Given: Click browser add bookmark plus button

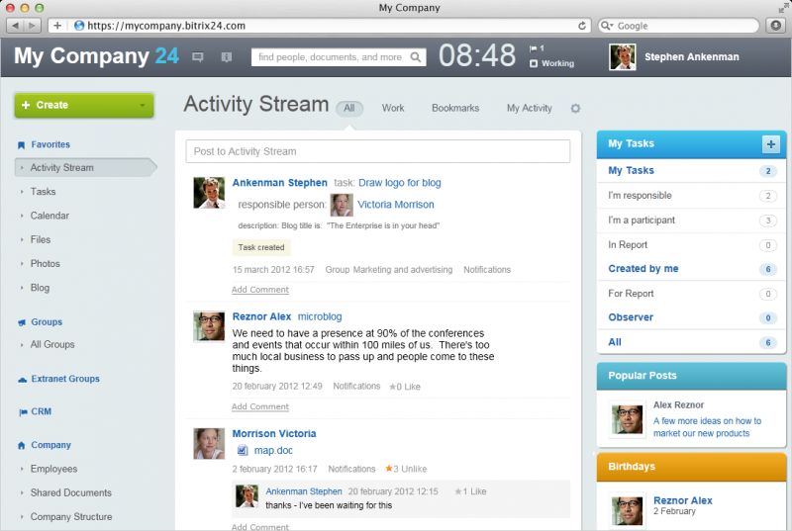Looking at the screenshot, I should 57,26.
